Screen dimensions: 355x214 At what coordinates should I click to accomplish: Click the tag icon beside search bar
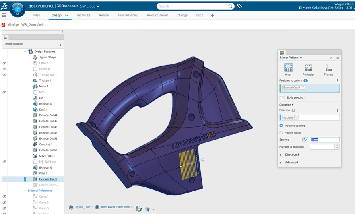click(x=239, y=6)
